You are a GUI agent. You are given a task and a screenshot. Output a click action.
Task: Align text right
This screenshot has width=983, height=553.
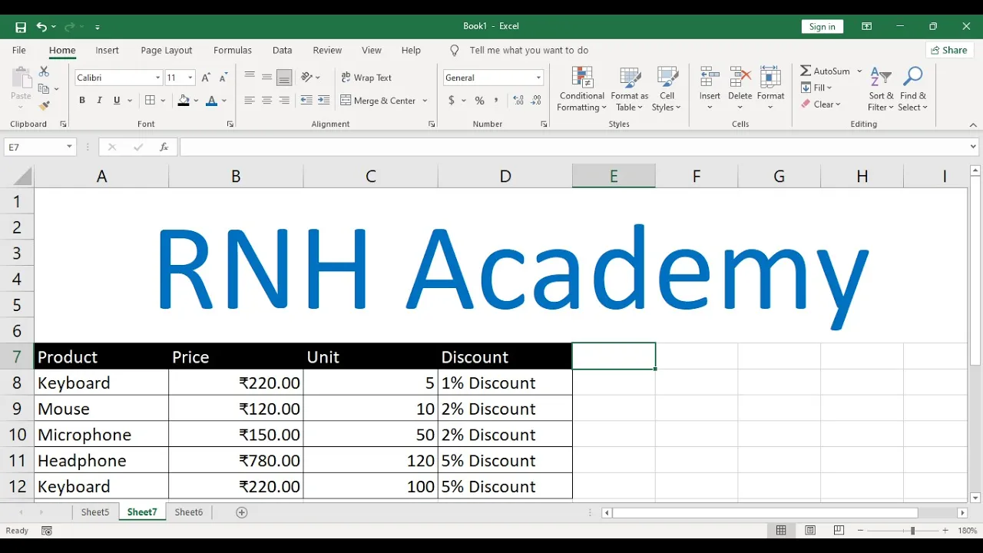[284, 101]
